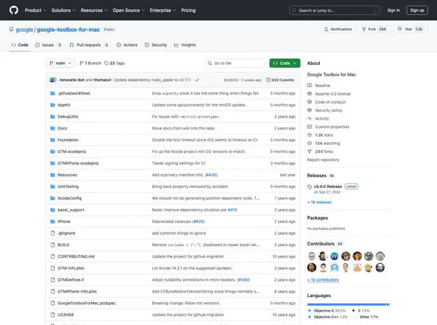Click the .gitignore file icon
Image resolution: width=437 pixels, height=325 pixels.
coord(52,233)
